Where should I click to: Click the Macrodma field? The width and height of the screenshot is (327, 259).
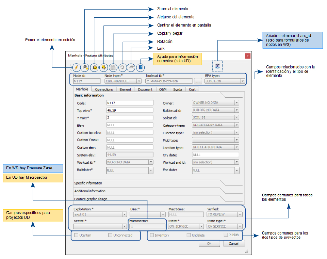click(186, 214)
